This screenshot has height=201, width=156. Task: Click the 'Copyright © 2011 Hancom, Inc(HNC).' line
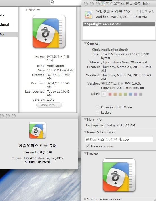(x=38, y=158)
